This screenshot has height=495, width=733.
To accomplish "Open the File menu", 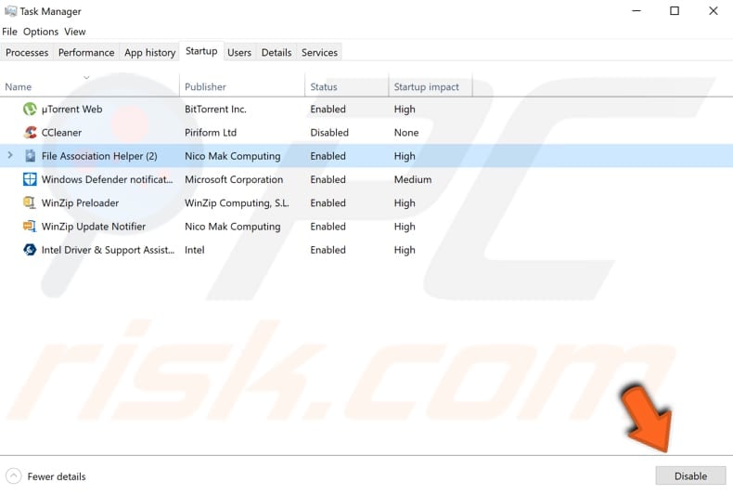I will point(9,32).
